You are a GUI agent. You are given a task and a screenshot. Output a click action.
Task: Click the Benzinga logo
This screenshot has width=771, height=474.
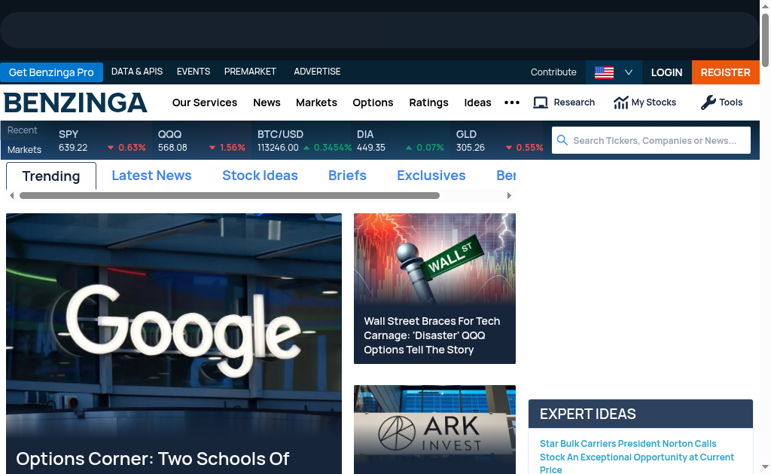pyautogui.click(x=75, y=102)
